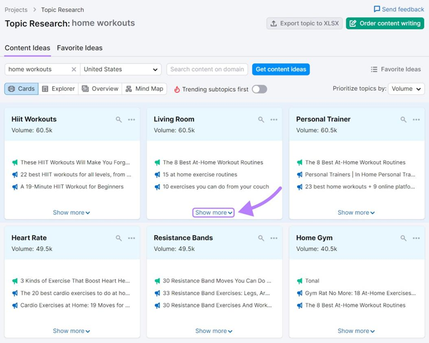The width and height of the screenshot is (429, 343).
Task: Open the Volume prioritize dropdown
Action: (406, 89)
